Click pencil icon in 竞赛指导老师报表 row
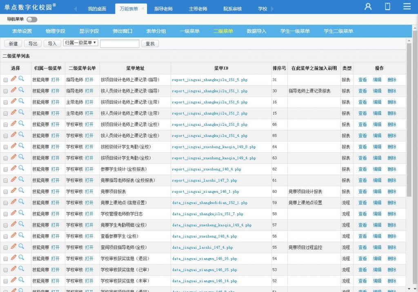The width and height of the screenshot is (418, 292). click(x=13, y=179)
